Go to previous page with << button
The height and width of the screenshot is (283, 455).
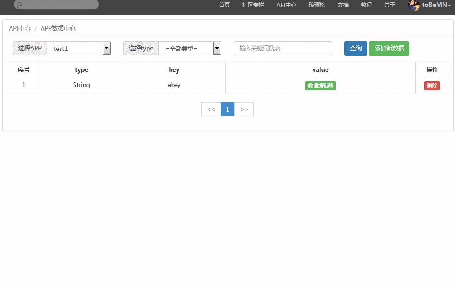coord(211,109)
